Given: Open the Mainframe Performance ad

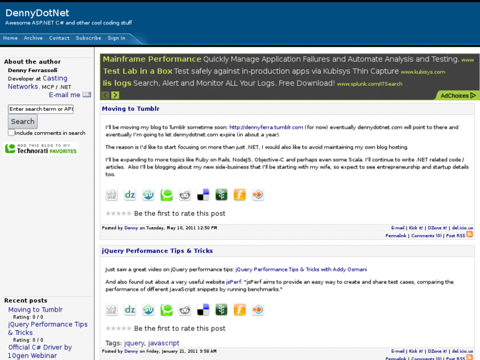Looking at the screenshot, I should (152, 59).
